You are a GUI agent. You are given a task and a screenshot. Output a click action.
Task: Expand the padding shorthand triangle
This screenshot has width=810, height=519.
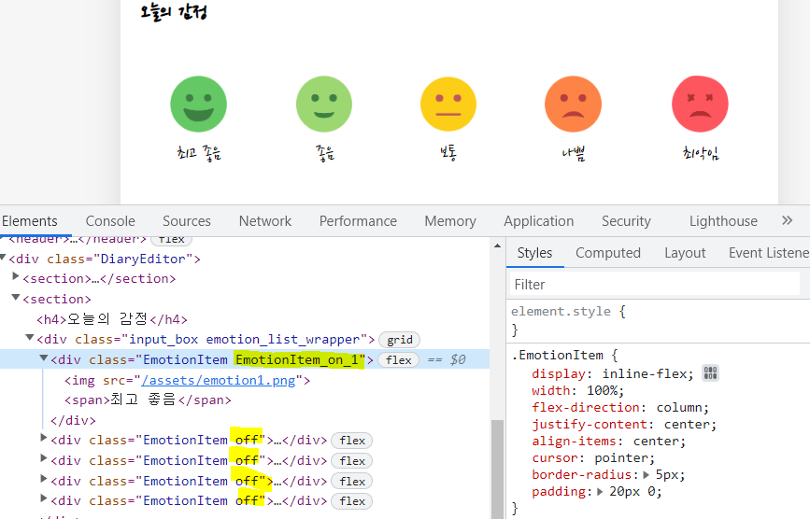point(601,492)
